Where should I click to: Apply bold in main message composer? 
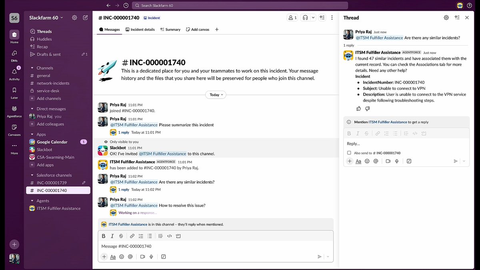[104, 236]
